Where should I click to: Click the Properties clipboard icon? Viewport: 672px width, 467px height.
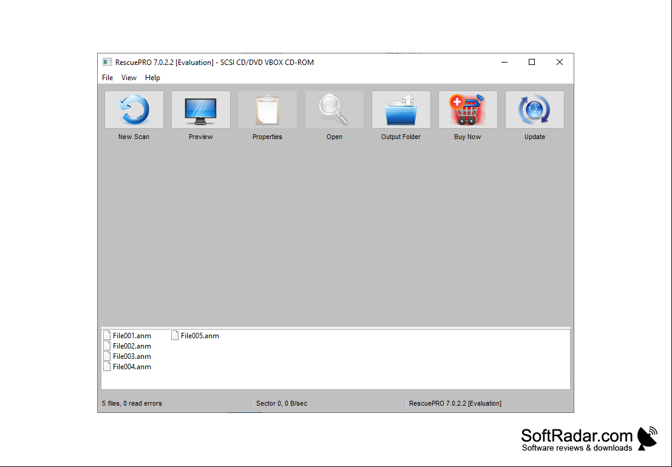(268, 109)
